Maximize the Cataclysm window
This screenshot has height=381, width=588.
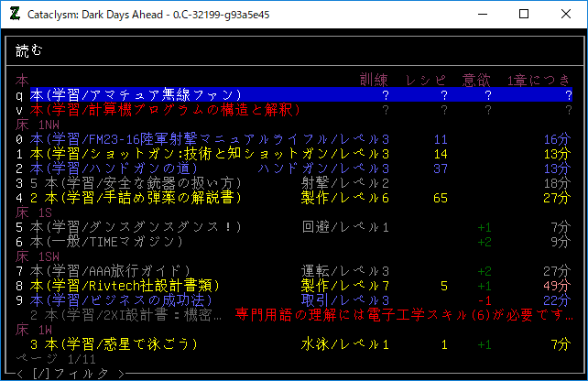tap(524, 15)
